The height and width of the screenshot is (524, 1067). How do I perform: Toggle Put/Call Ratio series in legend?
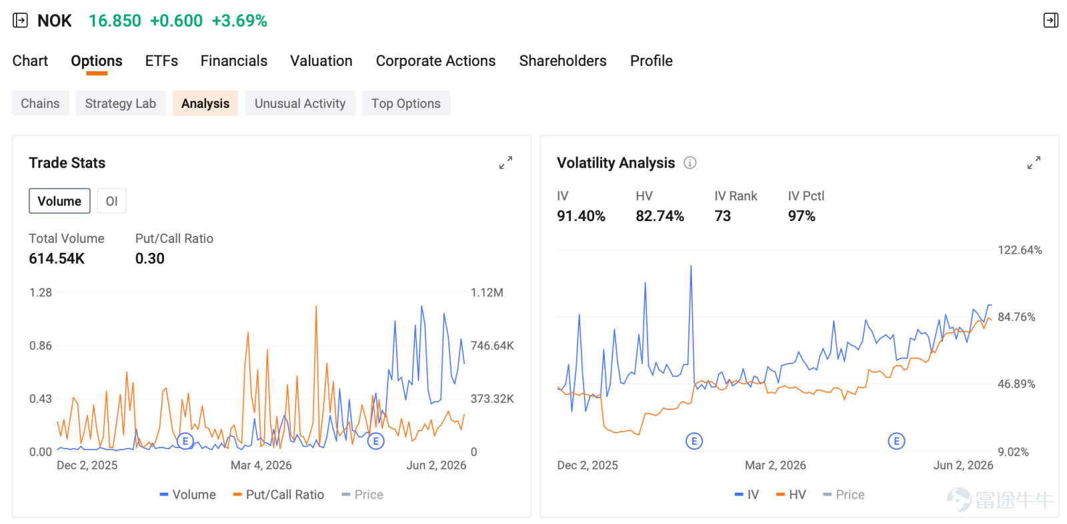pos(278,495)
